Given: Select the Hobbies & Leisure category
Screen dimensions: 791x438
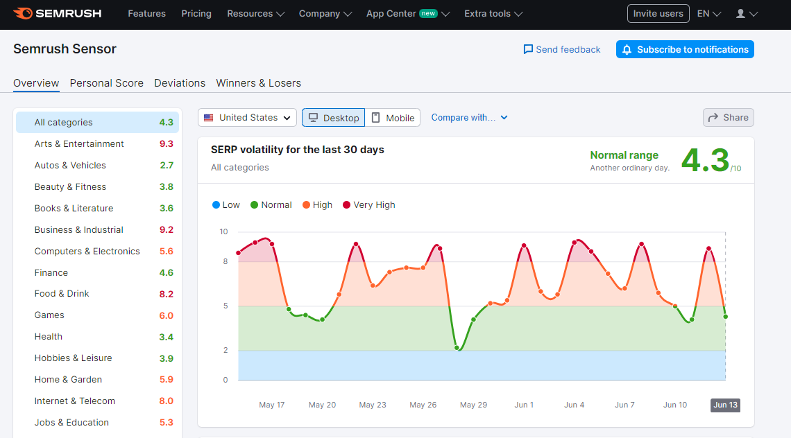Looking at the screenshot, I should (x=97, y=358).
